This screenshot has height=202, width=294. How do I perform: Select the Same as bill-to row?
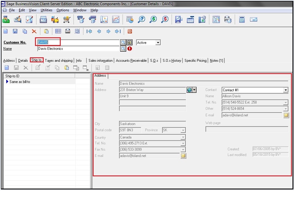[x=39, y=82]
